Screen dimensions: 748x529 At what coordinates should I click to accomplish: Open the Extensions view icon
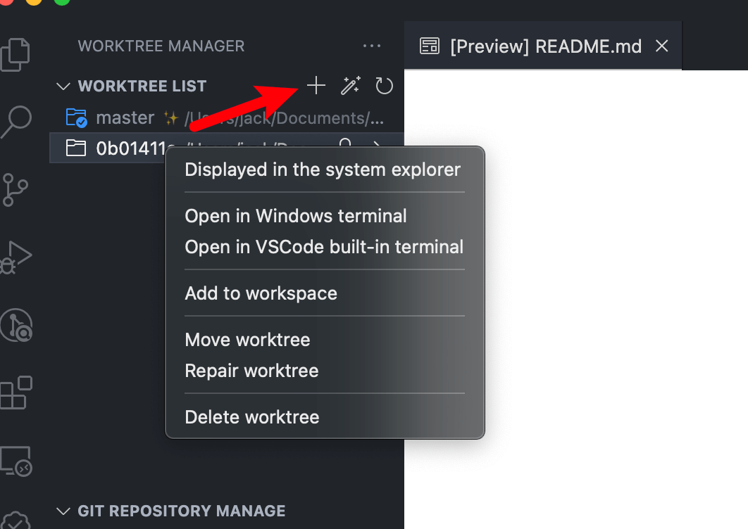pyautogui.click(x=15, y=393)
